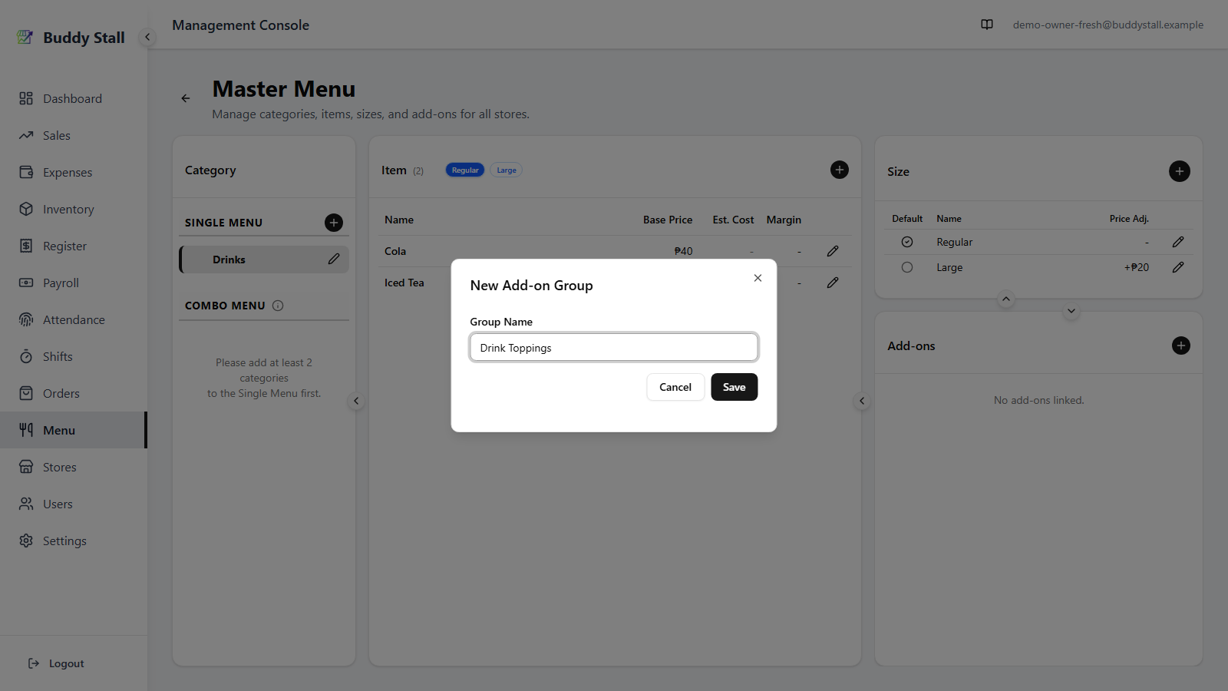Show Combo Menu info tooltip icon
1228x691 pixels.
278,306
